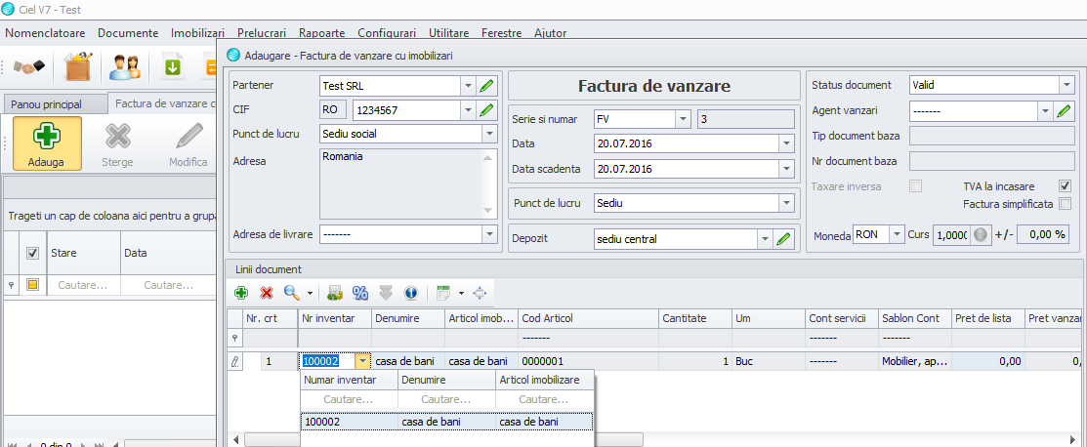Click the Modifica pencil button

(x=188, y=143)
